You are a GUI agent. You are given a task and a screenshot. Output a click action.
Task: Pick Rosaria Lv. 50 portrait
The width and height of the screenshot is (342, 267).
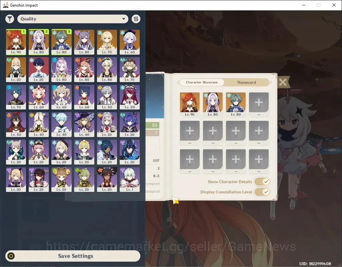coord(130,97)
